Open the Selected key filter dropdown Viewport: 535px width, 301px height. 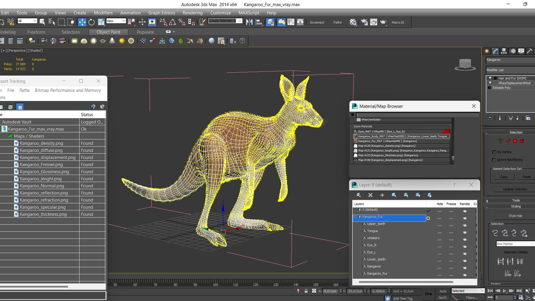[468, 291]
